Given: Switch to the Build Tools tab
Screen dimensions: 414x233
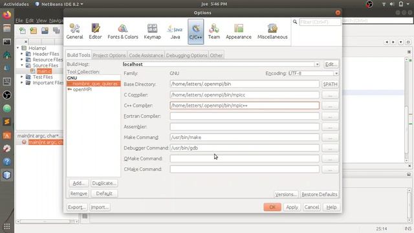Looking at the screenshot, I should pos(78,55).
